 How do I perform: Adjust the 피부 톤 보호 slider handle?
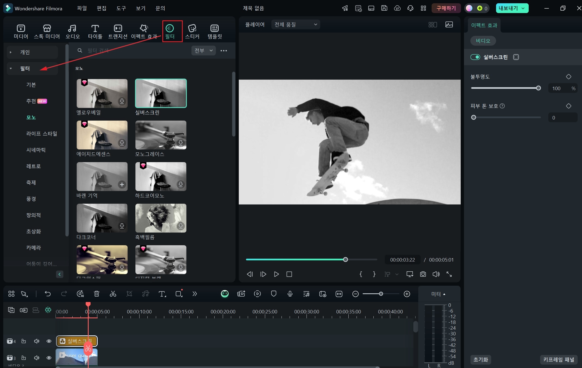[x=473, y=117]
